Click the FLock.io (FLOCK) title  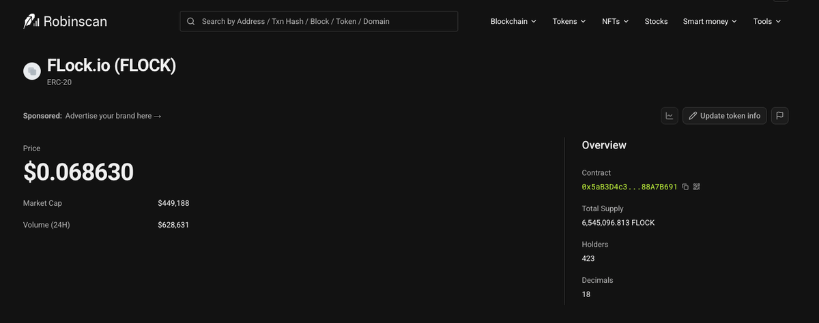coord(112,66)
